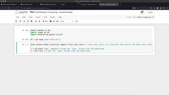Viewport: 169px width, 95px height.
Task: Copy selected cells icon
Action: 28,21
